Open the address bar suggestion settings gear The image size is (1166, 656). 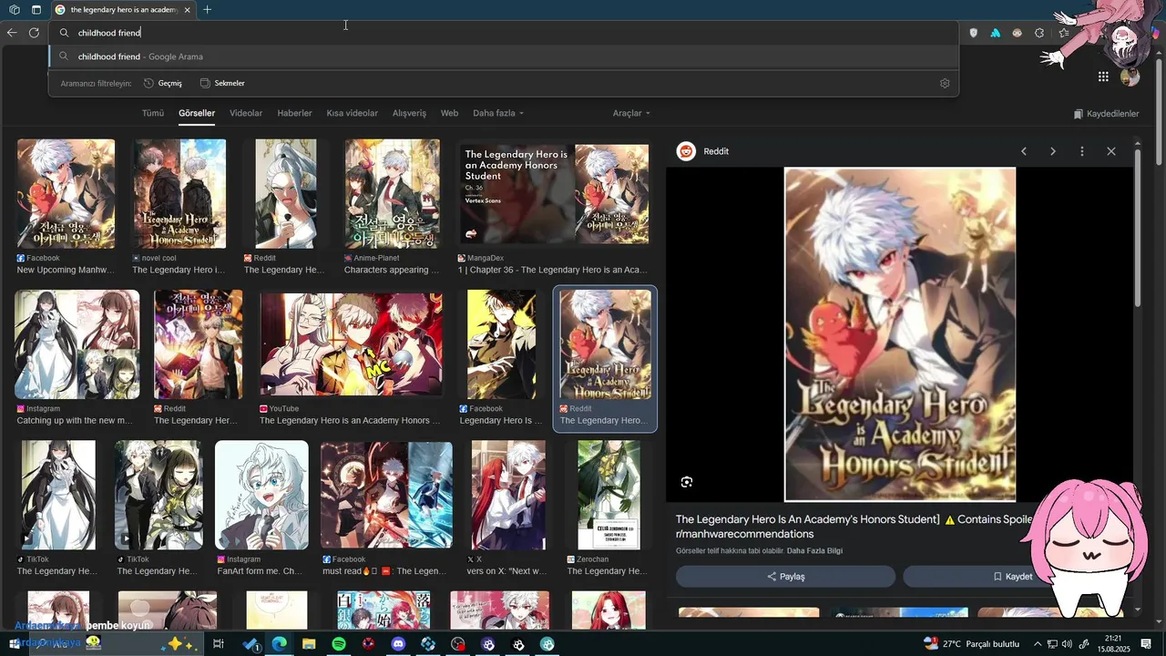pyautogui.click(x=945, y=83)
